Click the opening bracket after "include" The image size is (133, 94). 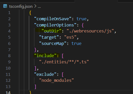pyautogui.click(x=63, y=56)
